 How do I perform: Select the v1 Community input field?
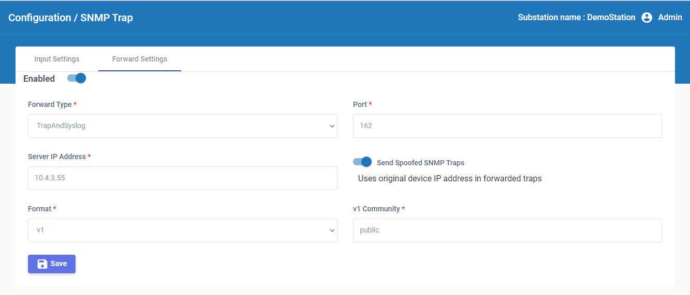point(507,230)
